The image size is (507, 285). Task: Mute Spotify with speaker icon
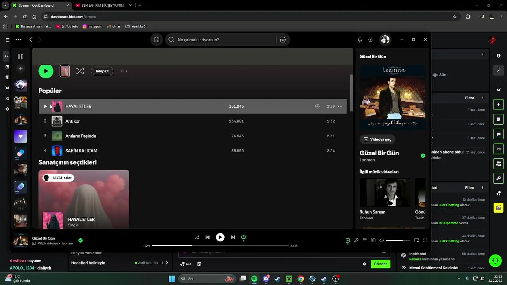pos(381,240)
